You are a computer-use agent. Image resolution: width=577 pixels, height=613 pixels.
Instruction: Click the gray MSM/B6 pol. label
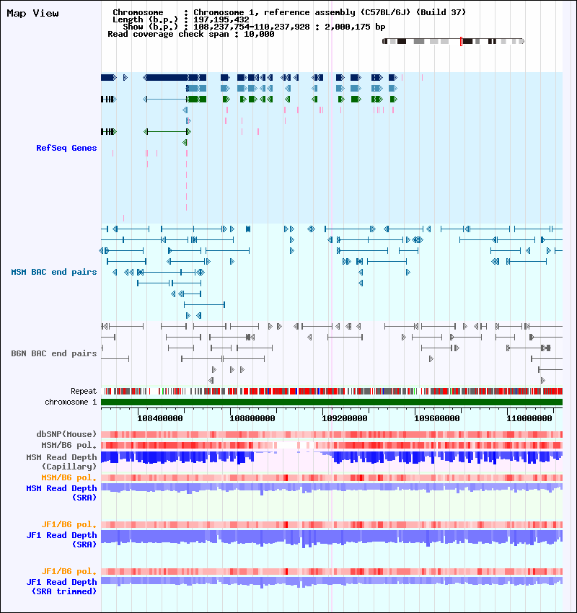point(69,445)
